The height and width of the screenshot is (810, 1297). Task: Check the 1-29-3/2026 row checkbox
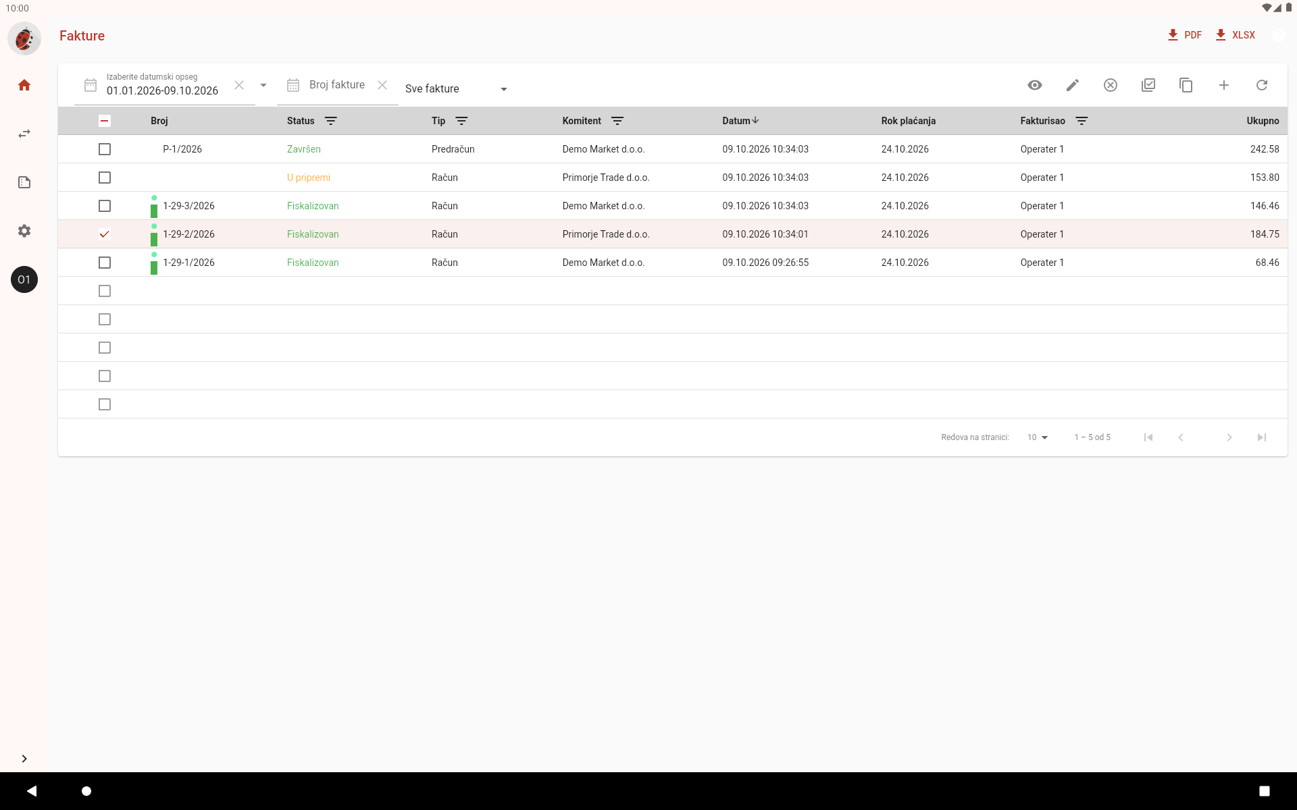[105, 206]
